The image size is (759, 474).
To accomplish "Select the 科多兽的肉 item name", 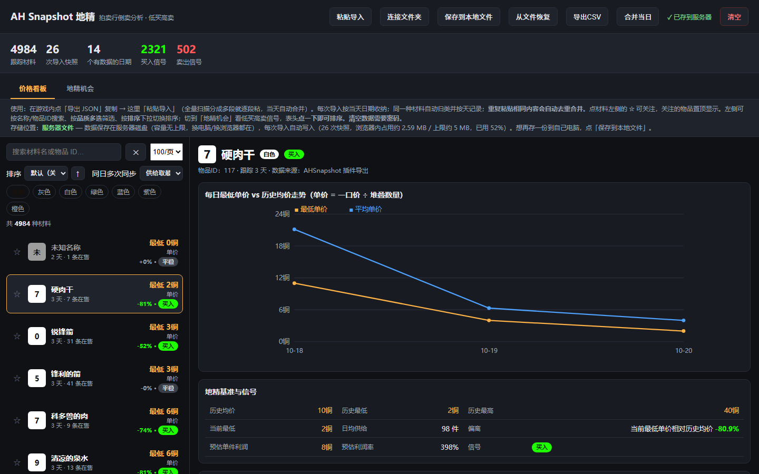I will tap(70, 416).
